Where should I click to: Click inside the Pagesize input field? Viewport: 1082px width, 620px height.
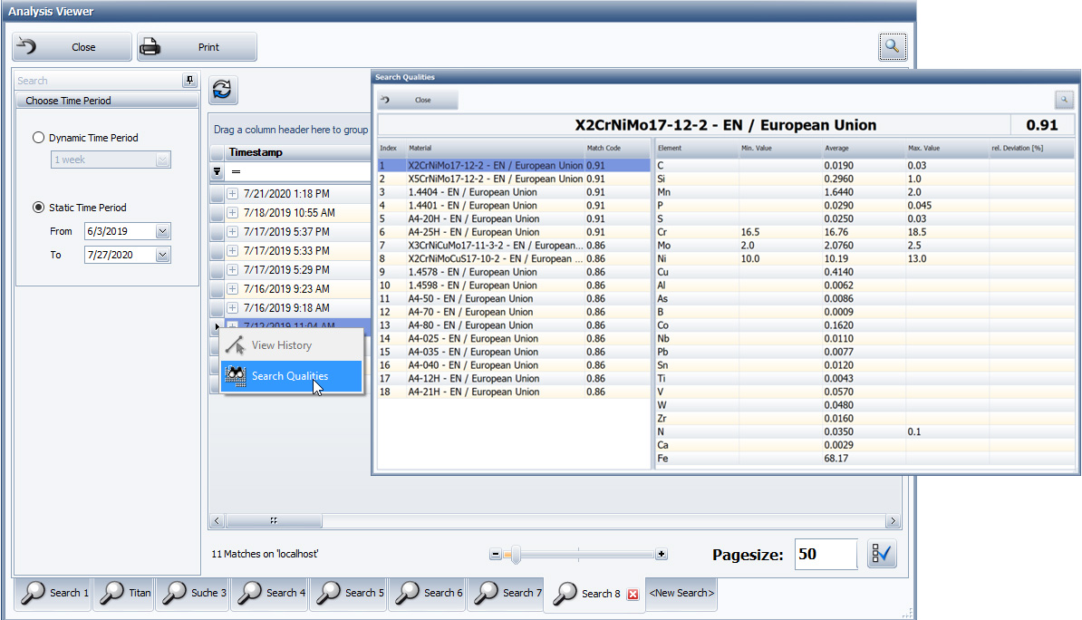point(825,554)
